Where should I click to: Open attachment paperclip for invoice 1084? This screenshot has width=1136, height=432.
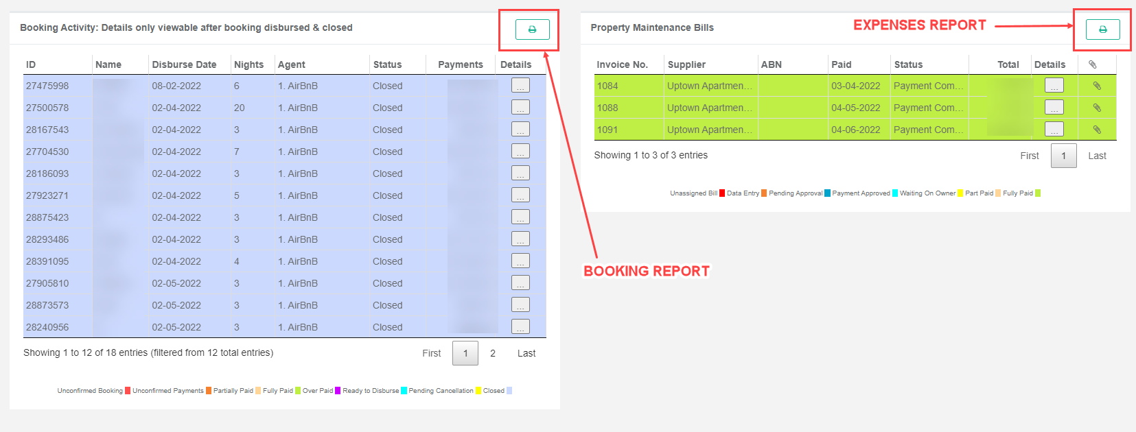click(x=1097, y=86)
